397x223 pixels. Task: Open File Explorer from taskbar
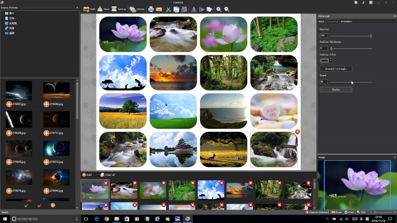(117, 219)
